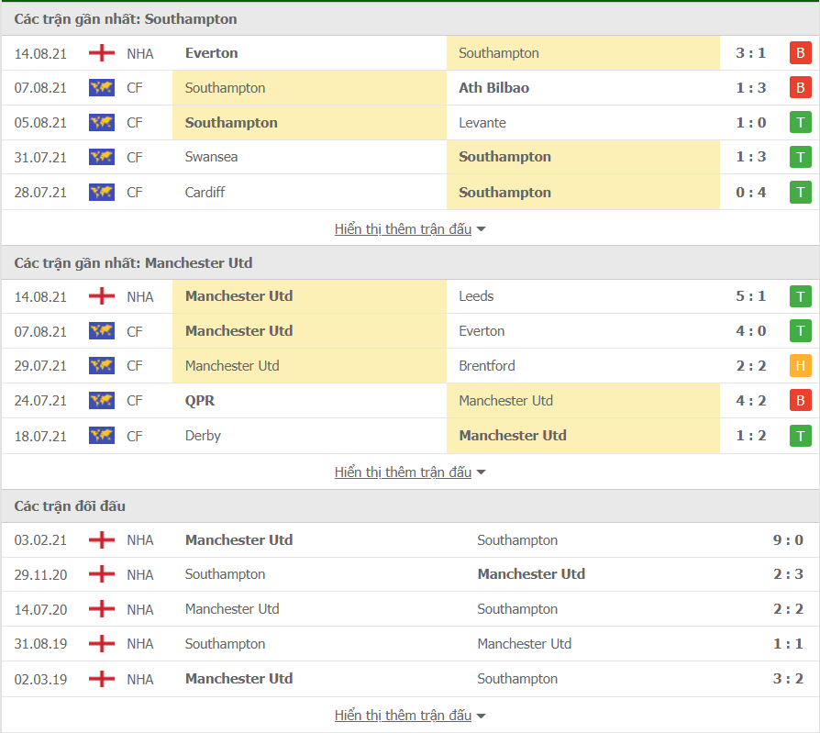Expand more matches under Manchester Utd section
The height and width of the screenshot is (733, 820).
(409, 472)
